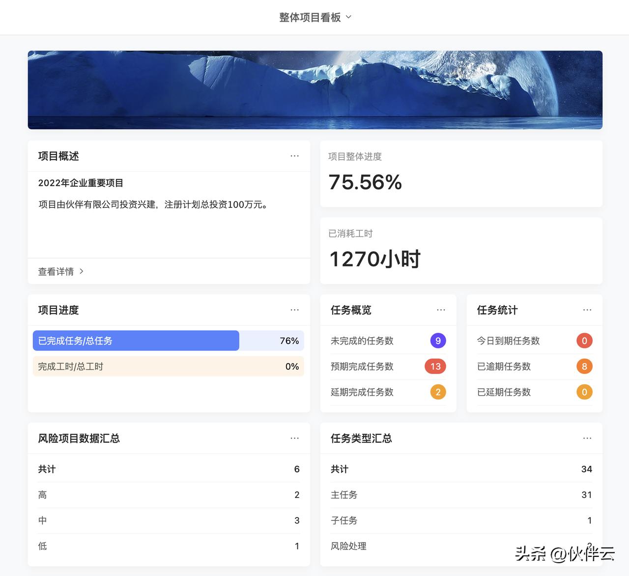Open the 项目进度 card options menu
The image size is (629, 576).
tap(294, 310)
